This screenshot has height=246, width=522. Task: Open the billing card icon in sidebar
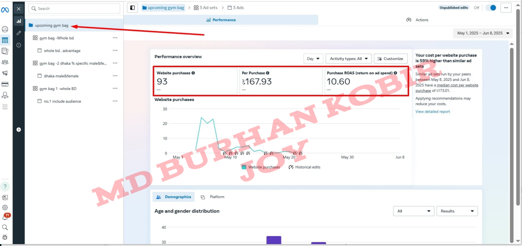click(x=5, y=84)
